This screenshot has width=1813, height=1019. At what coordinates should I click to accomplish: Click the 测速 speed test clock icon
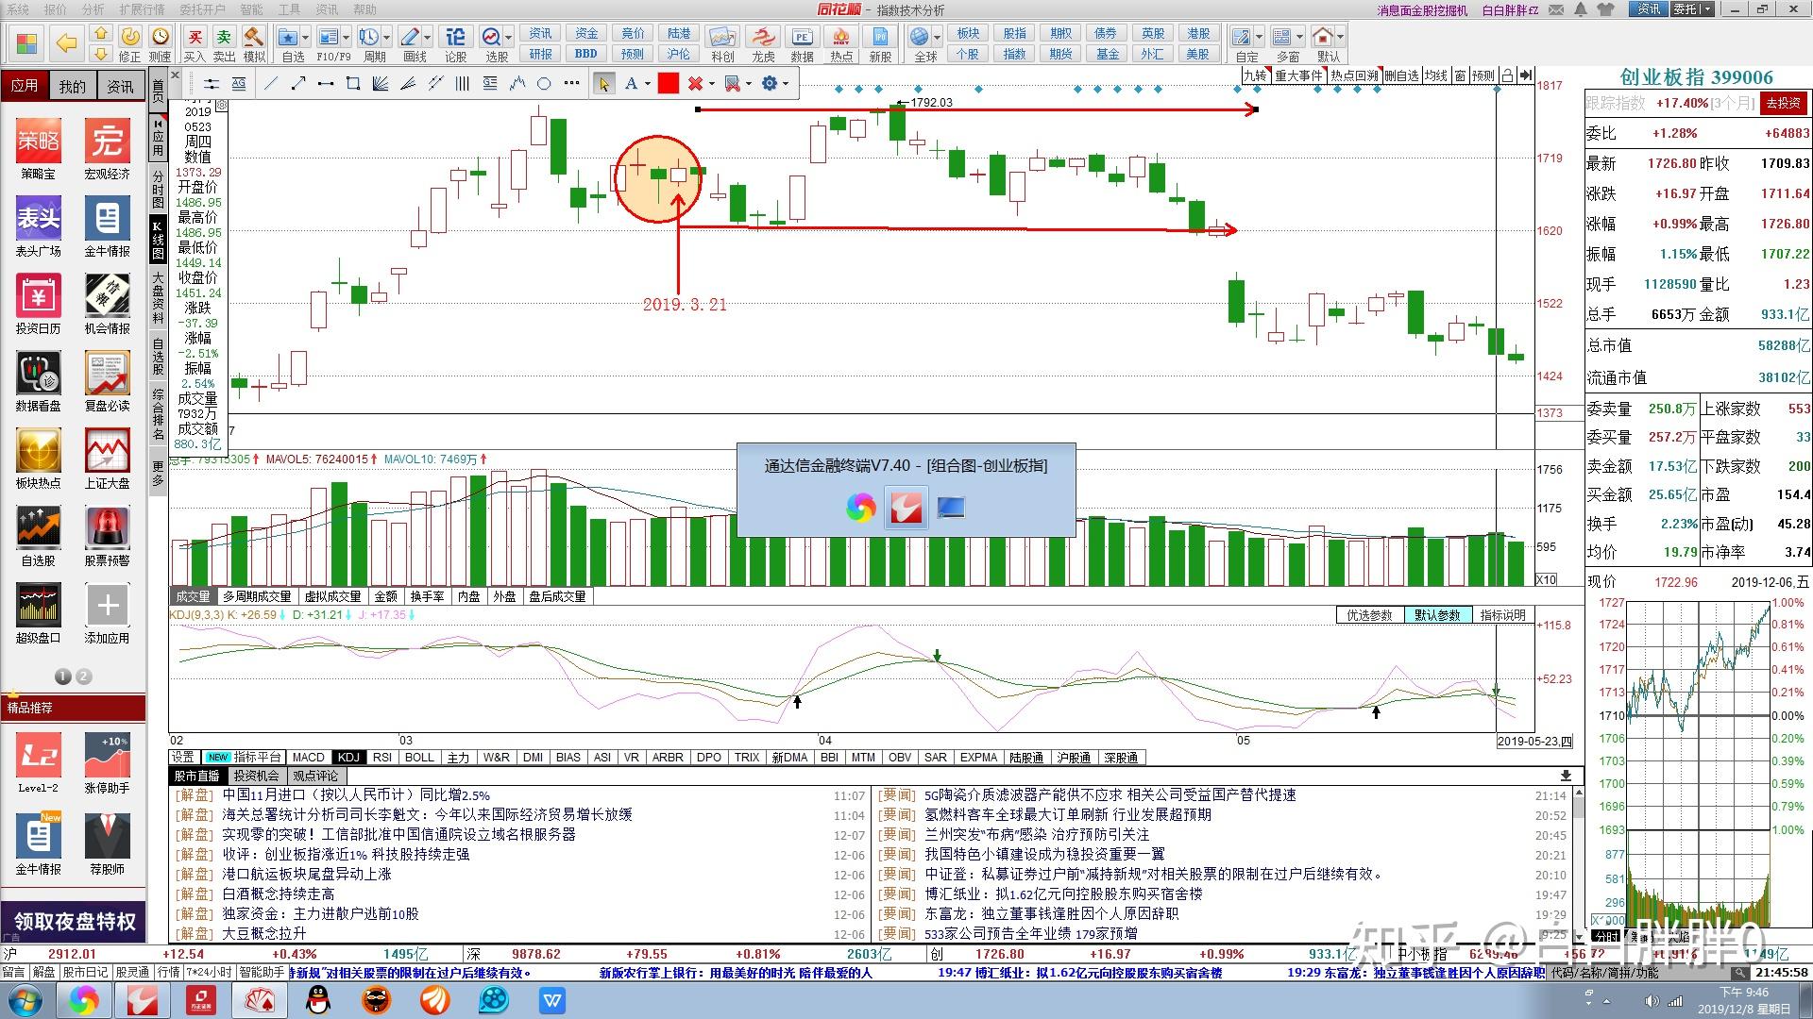click(x=161, y=44)
